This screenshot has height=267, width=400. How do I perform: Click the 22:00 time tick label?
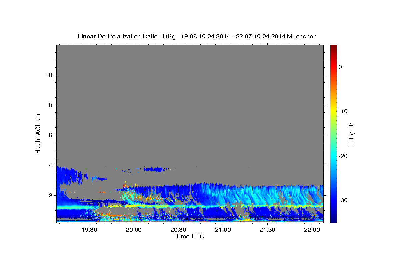[312, 230]
